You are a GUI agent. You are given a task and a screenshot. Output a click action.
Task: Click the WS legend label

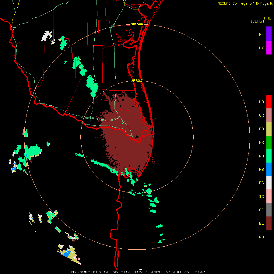261,170
